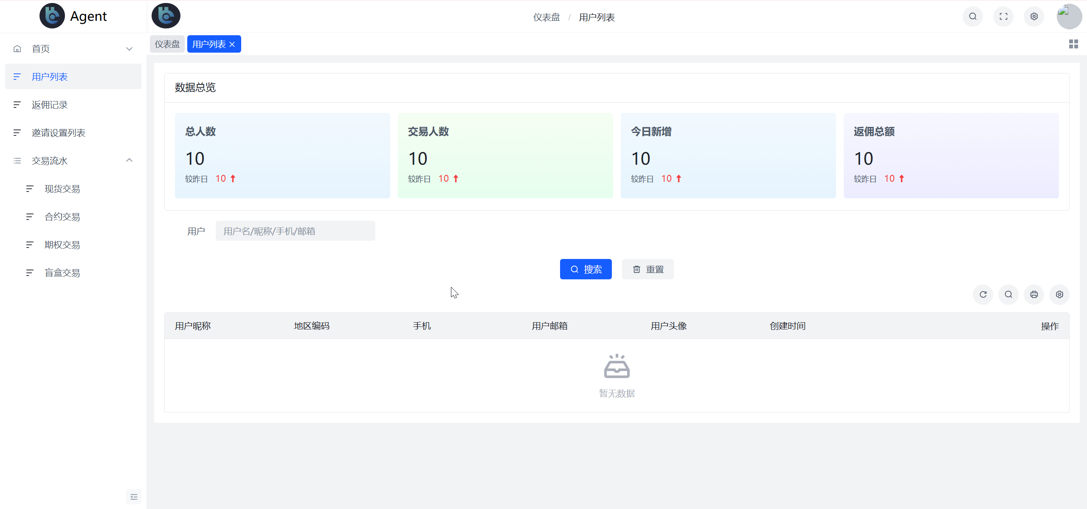Enter fullscreen mode using the expand icon
Viewport: 1087px width, 509px height.
pos(1003,17)
